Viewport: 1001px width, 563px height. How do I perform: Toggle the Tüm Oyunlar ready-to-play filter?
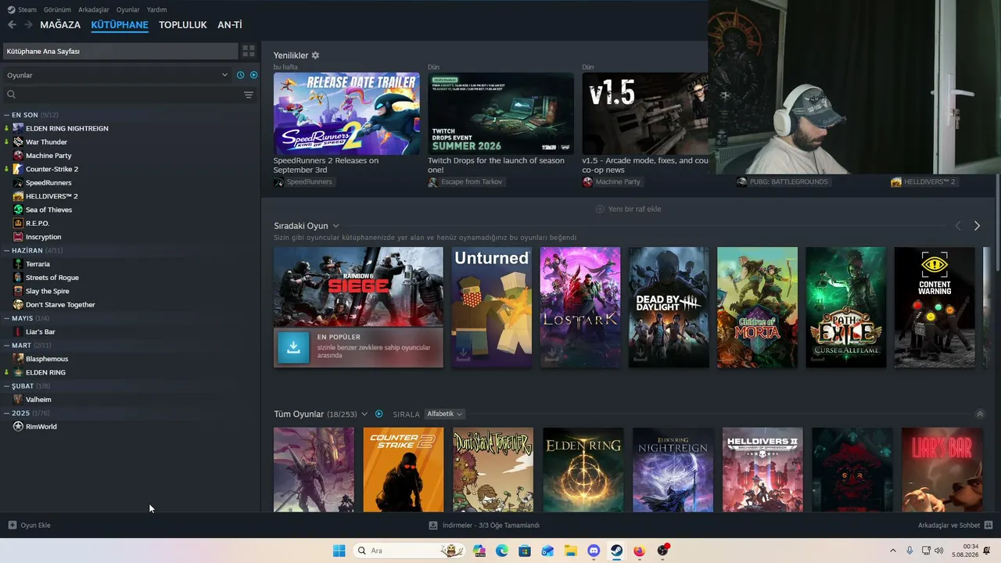coord(379,414)
